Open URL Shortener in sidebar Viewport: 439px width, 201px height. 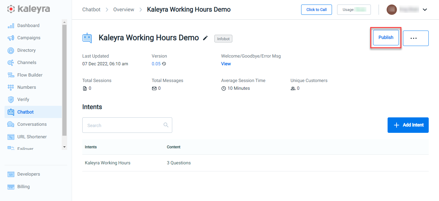[32, 137]
